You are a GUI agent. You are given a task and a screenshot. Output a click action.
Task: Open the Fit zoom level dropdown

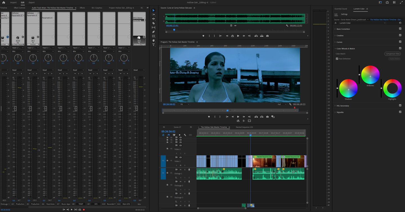184,104
